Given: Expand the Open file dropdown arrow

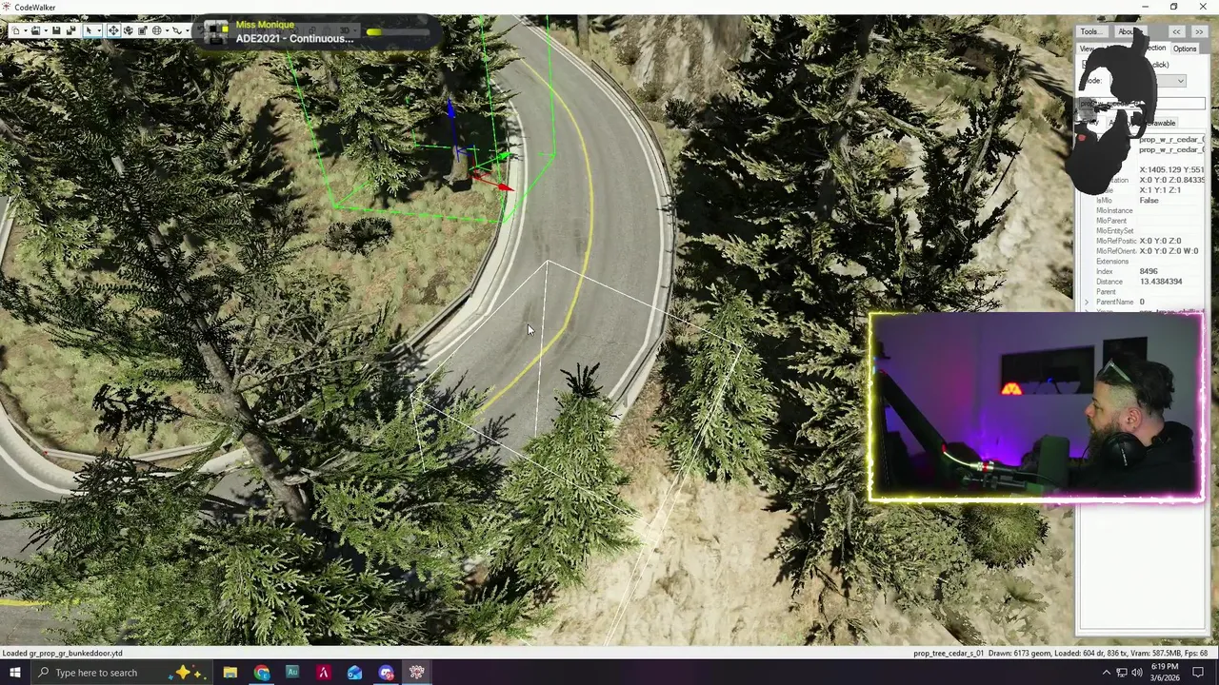Looking at the screenshot, I should [x=45, y=30].
